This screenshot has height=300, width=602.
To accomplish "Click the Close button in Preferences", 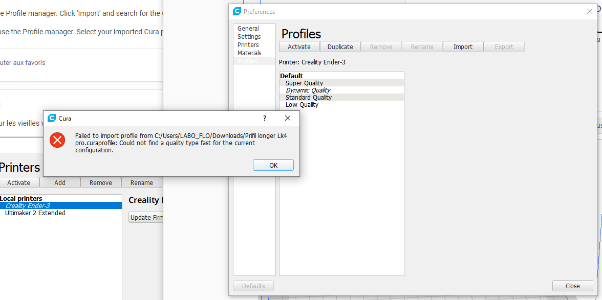I will [572, 286].
